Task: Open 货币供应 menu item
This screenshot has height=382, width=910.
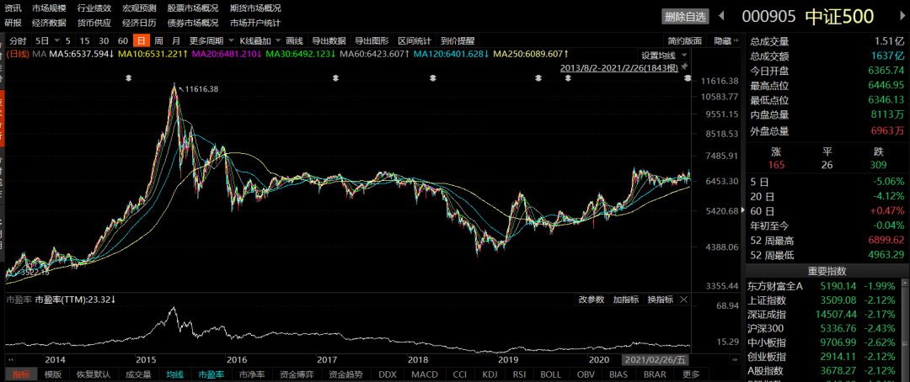Action: 94,24
